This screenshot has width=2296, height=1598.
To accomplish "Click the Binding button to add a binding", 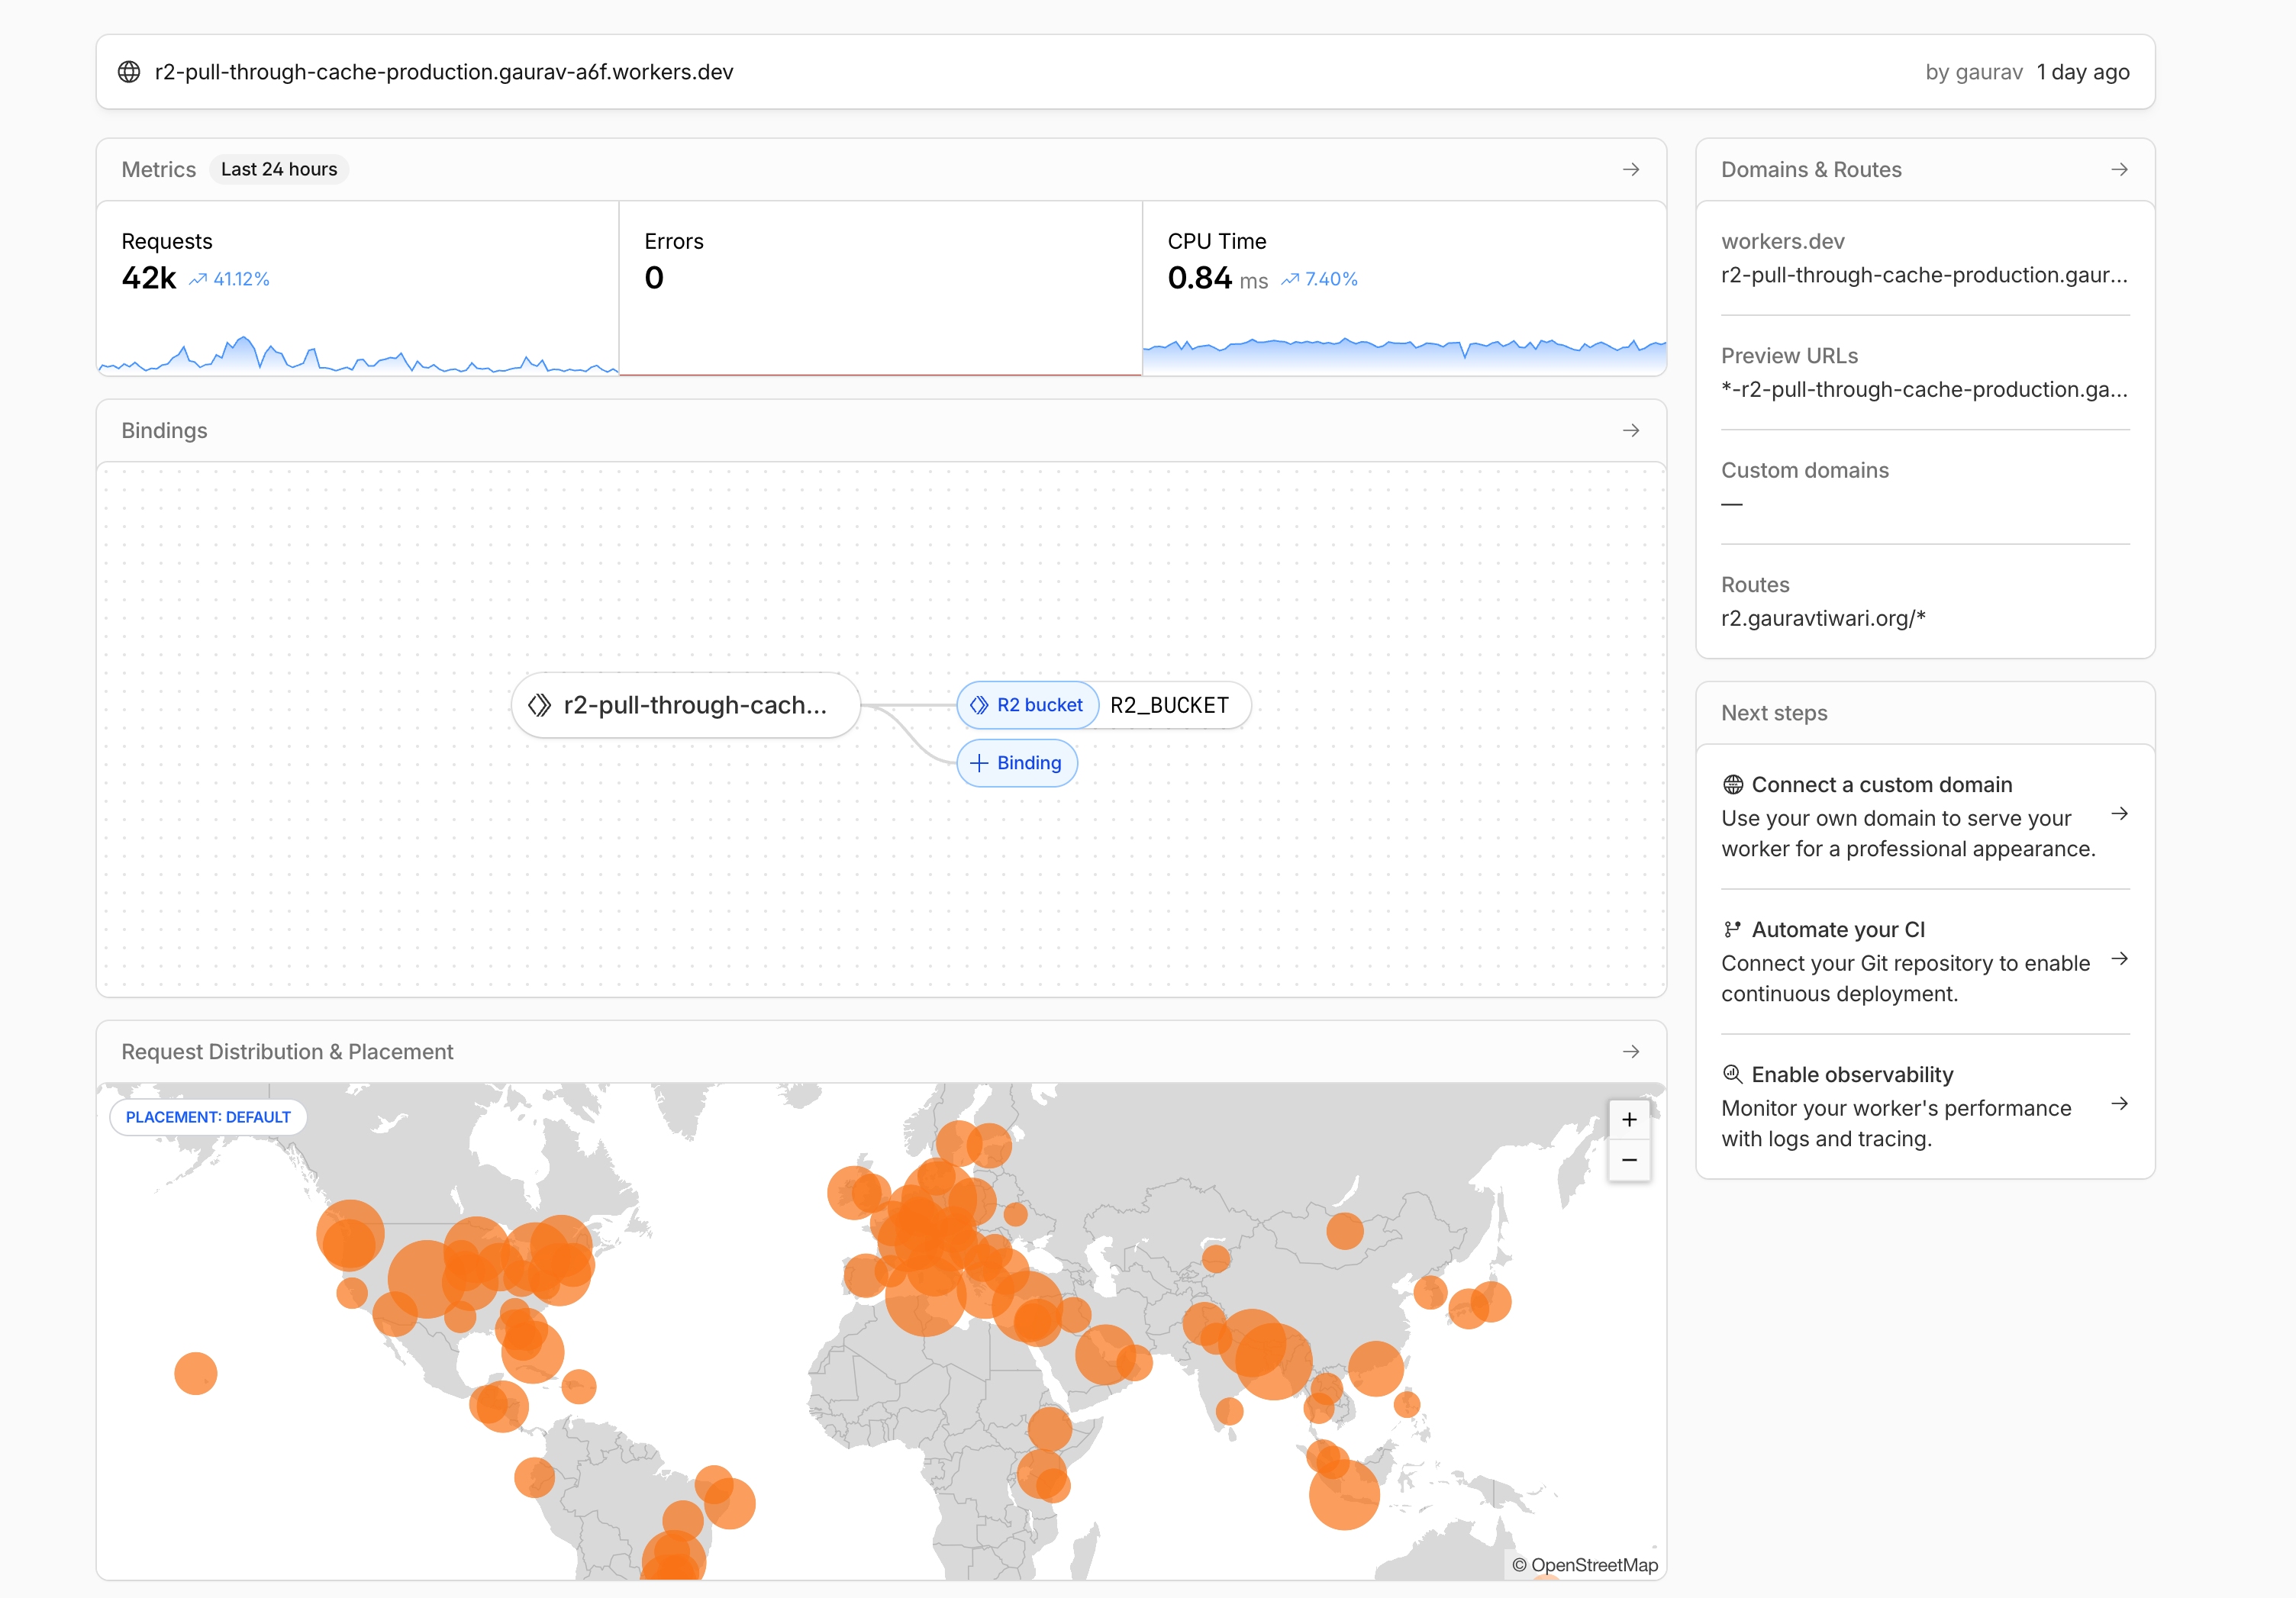I will pyautogui.click(x=1017, y=762).
